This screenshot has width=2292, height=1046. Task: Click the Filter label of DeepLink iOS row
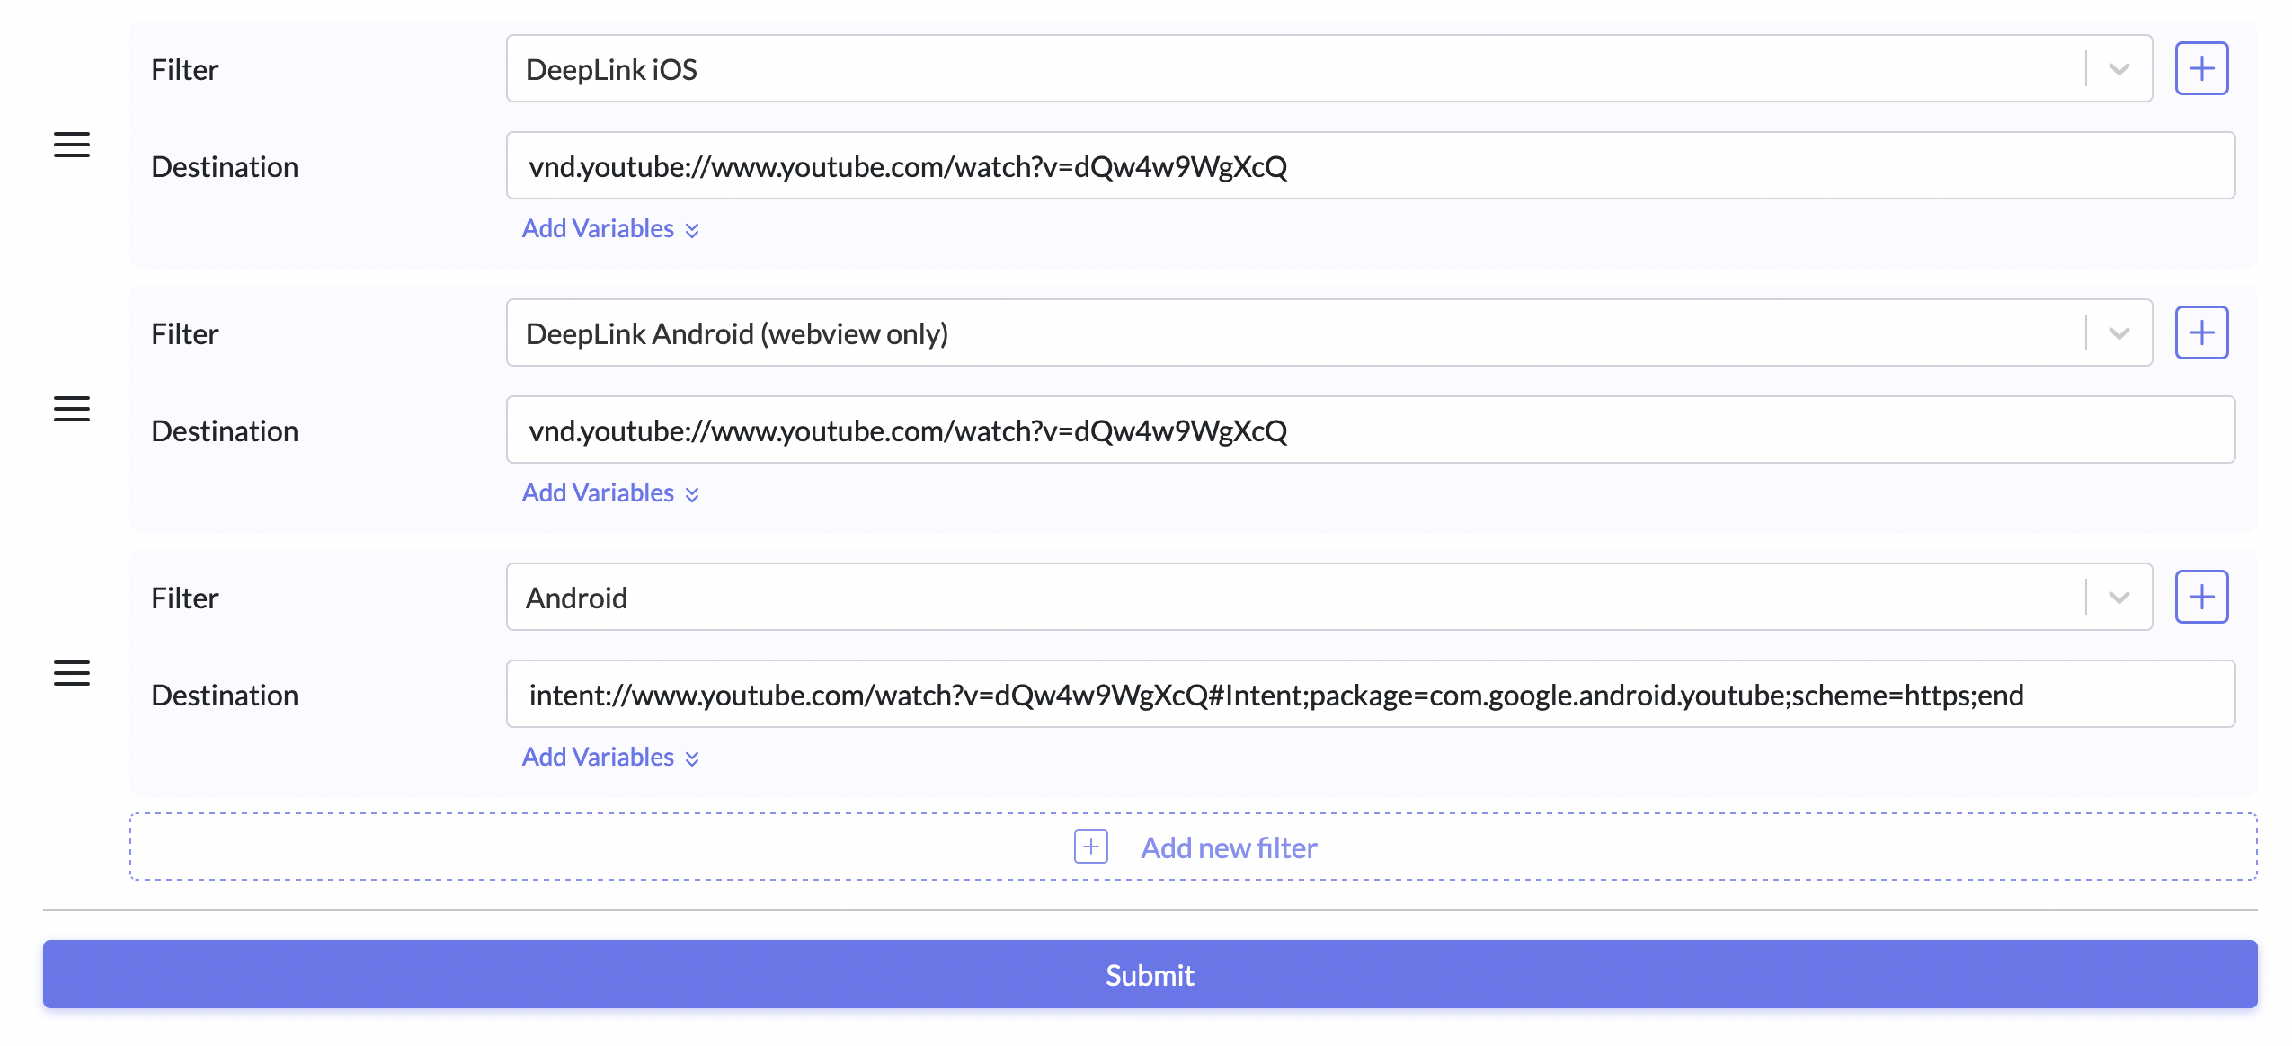coord(184,69)
